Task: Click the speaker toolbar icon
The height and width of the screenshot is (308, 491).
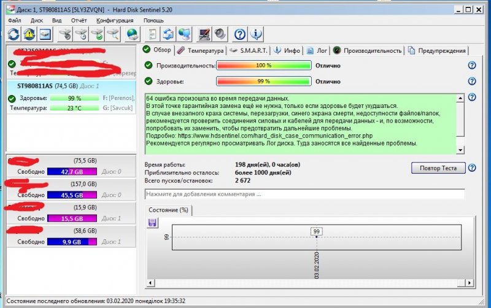Action: 220,34
